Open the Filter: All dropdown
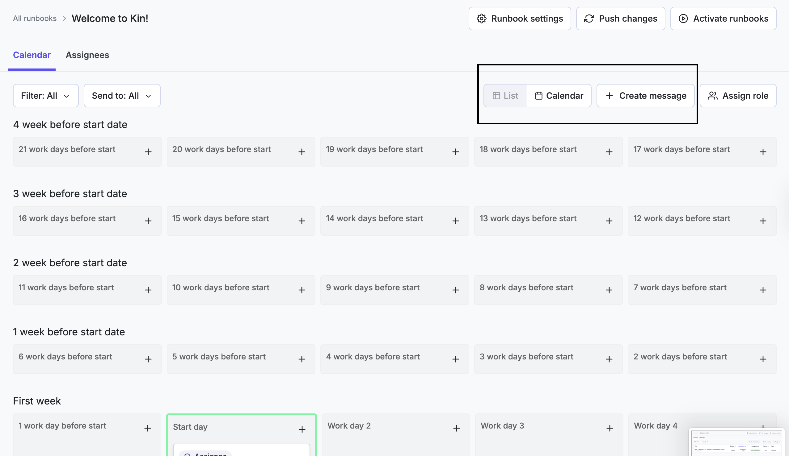This screenshot has width=789, height=456. pyautogui.click(x=46, y=96)
